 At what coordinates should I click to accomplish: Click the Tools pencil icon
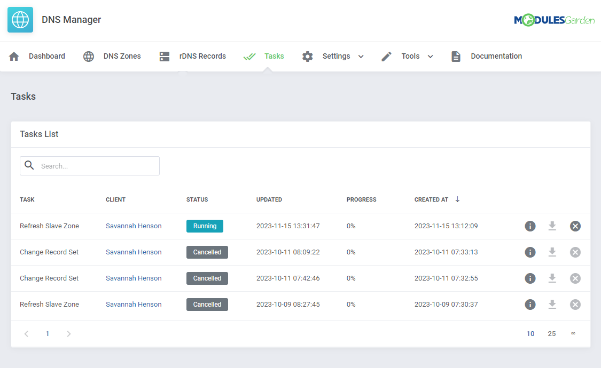tap(386, 56)
